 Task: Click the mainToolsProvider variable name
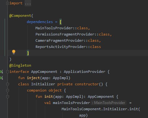[x=71, y=103]
